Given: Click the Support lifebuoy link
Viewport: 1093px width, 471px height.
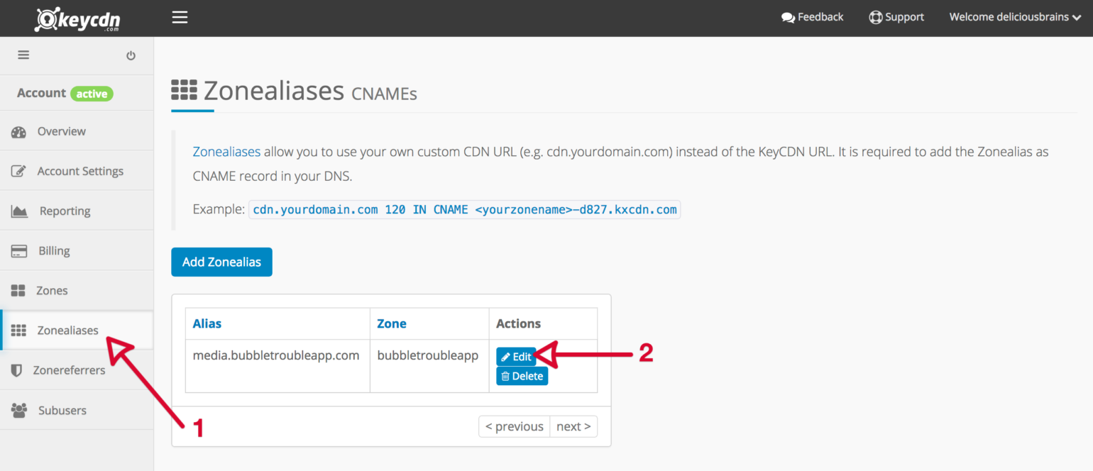Looking at the screenshot, I should pyautogui.click(x=896, y=17).
